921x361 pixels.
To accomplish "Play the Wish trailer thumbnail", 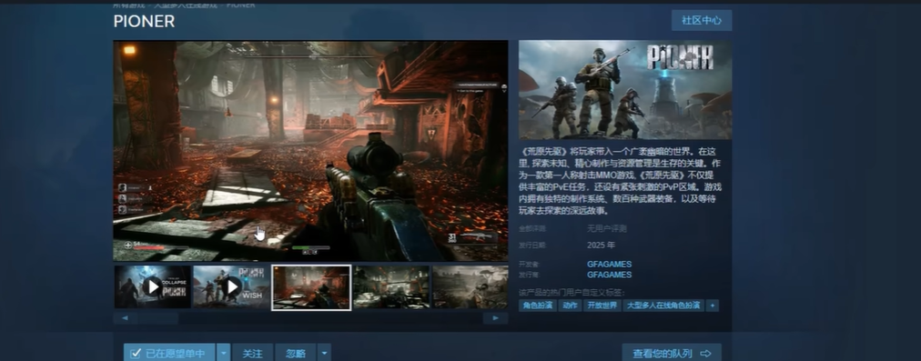I will (x=232, y=286).
